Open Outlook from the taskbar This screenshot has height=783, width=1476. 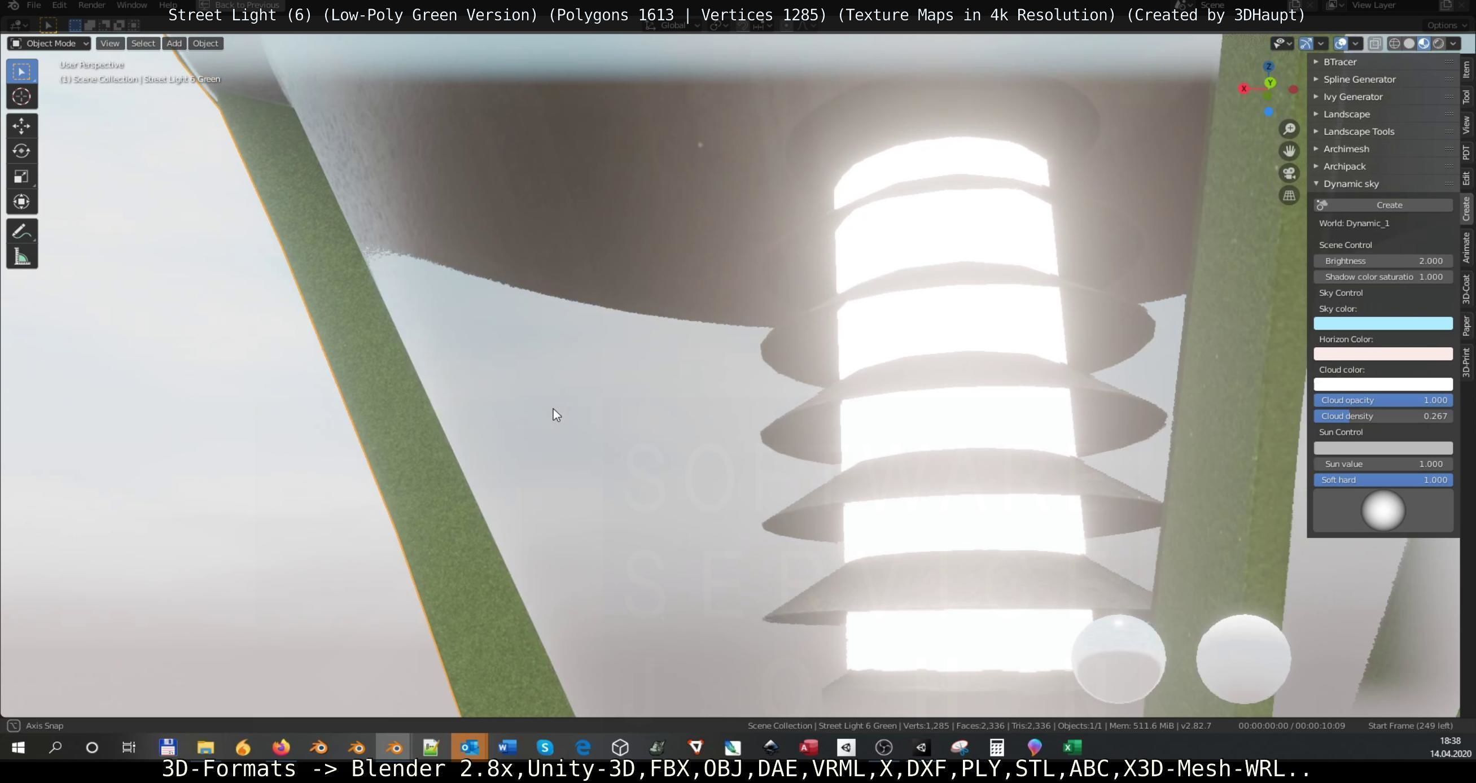(x=469, y=747)
